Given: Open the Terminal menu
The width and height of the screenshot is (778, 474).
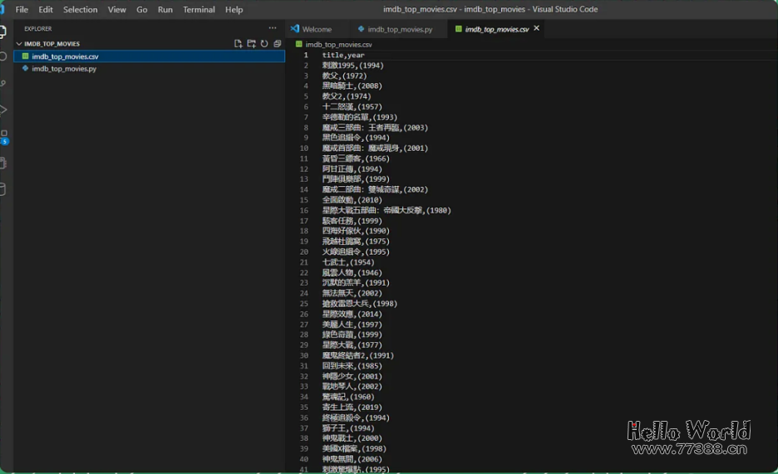Looking at the screenshot, I should 199,9.
